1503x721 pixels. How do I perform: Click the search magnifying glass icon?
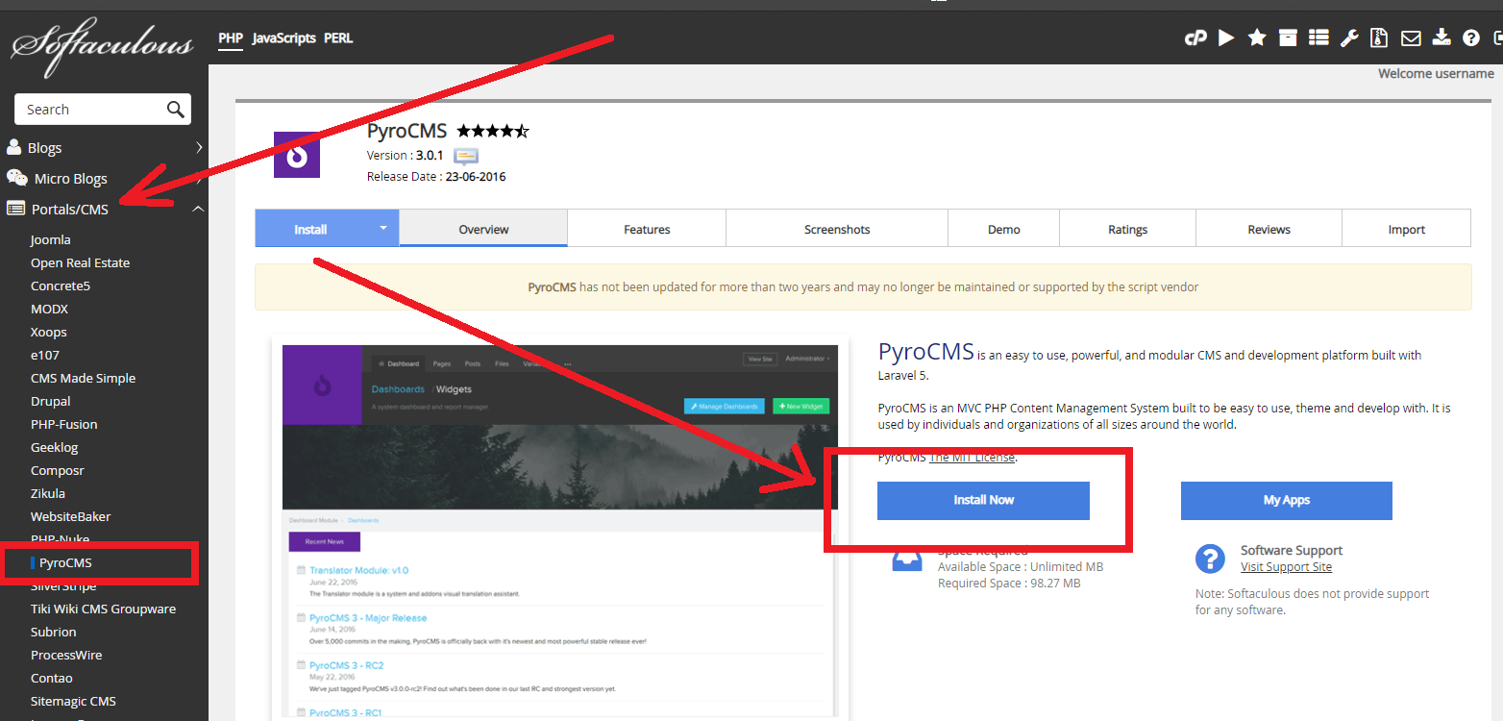(174, 109)
